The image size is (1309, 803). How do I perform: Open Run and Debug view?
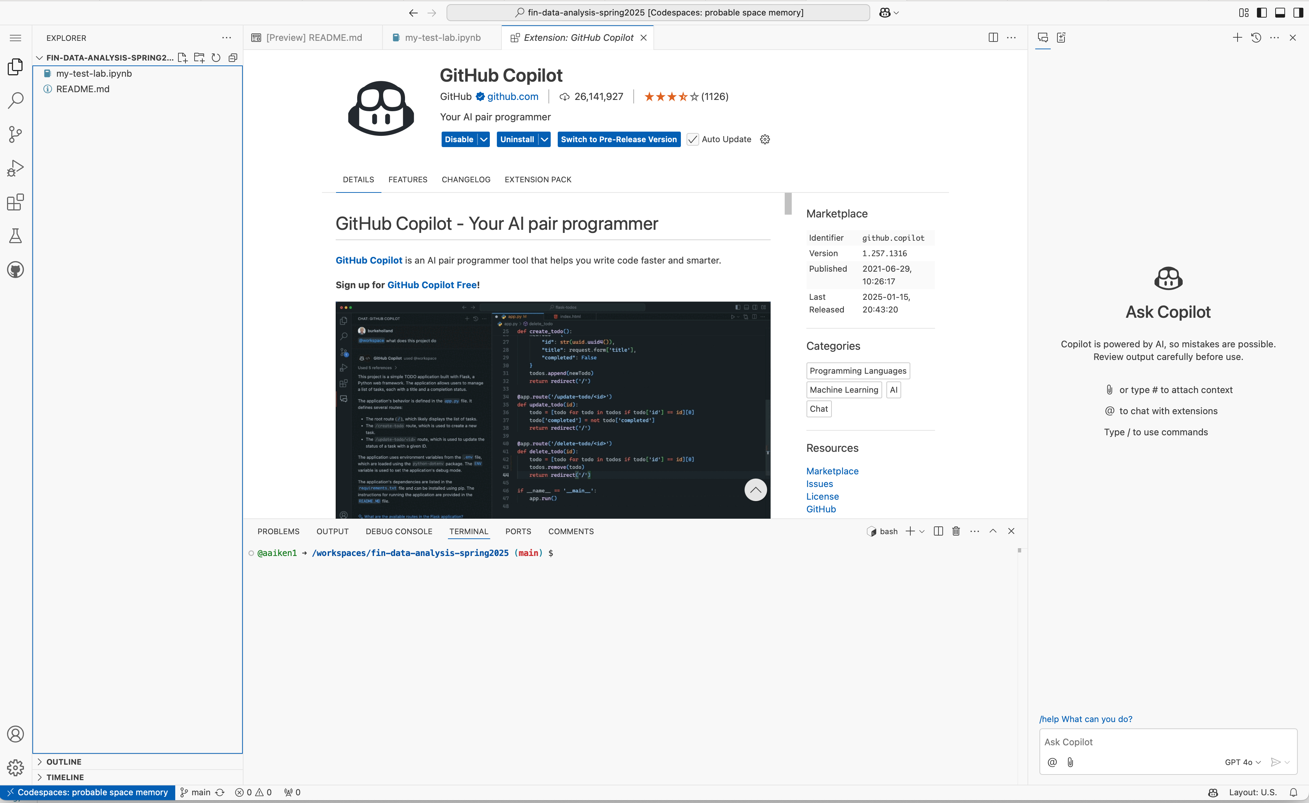(15, 168)
